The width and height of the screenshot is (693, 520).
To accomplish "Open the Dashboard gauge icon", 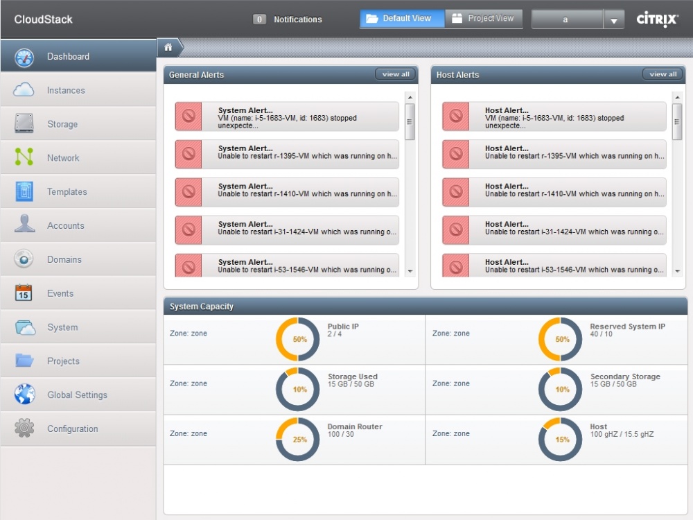I will [x=24, y=58].
